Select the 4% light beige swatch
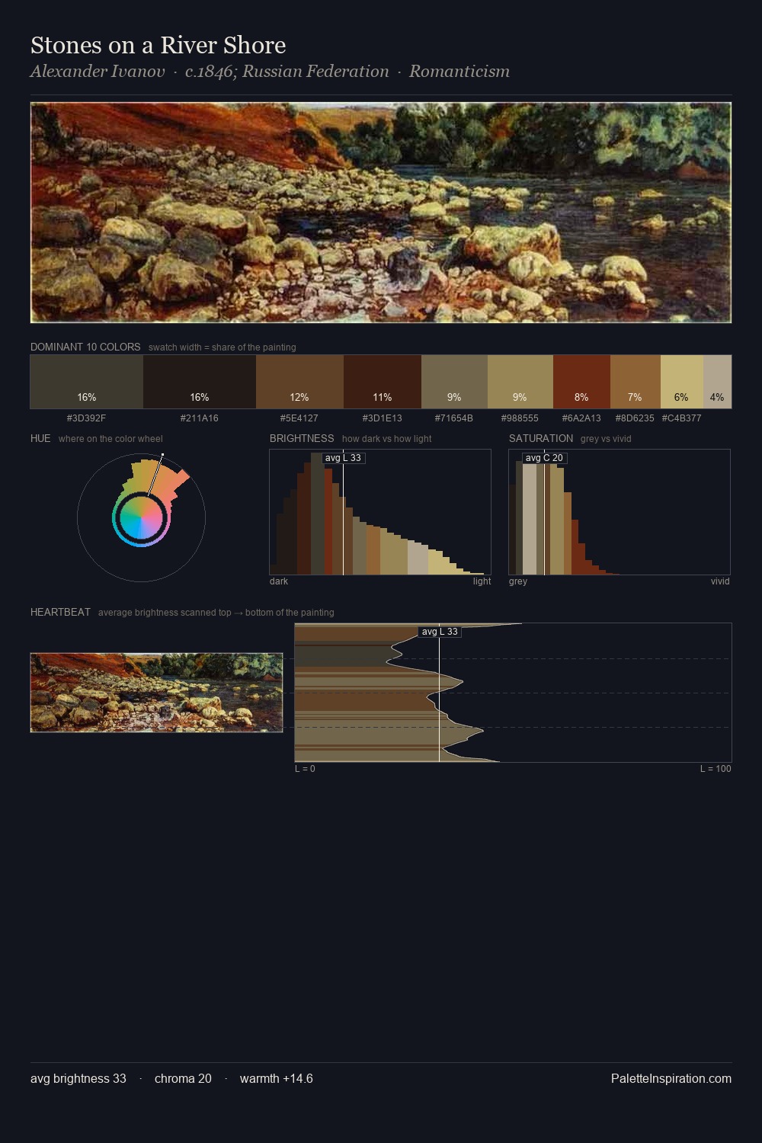762x1143 pixels. tap(717, 382)
